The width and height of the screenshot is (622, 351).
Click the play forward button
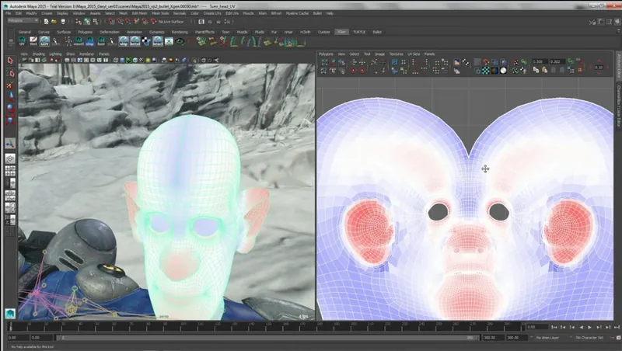pyautogui.click(x=590, y=327)
